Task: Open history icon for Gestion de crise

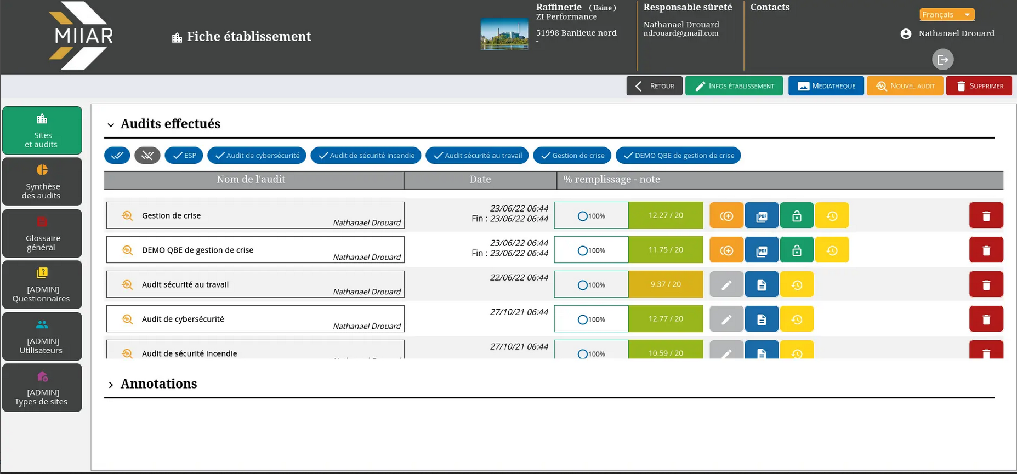Action: point(832,215)
